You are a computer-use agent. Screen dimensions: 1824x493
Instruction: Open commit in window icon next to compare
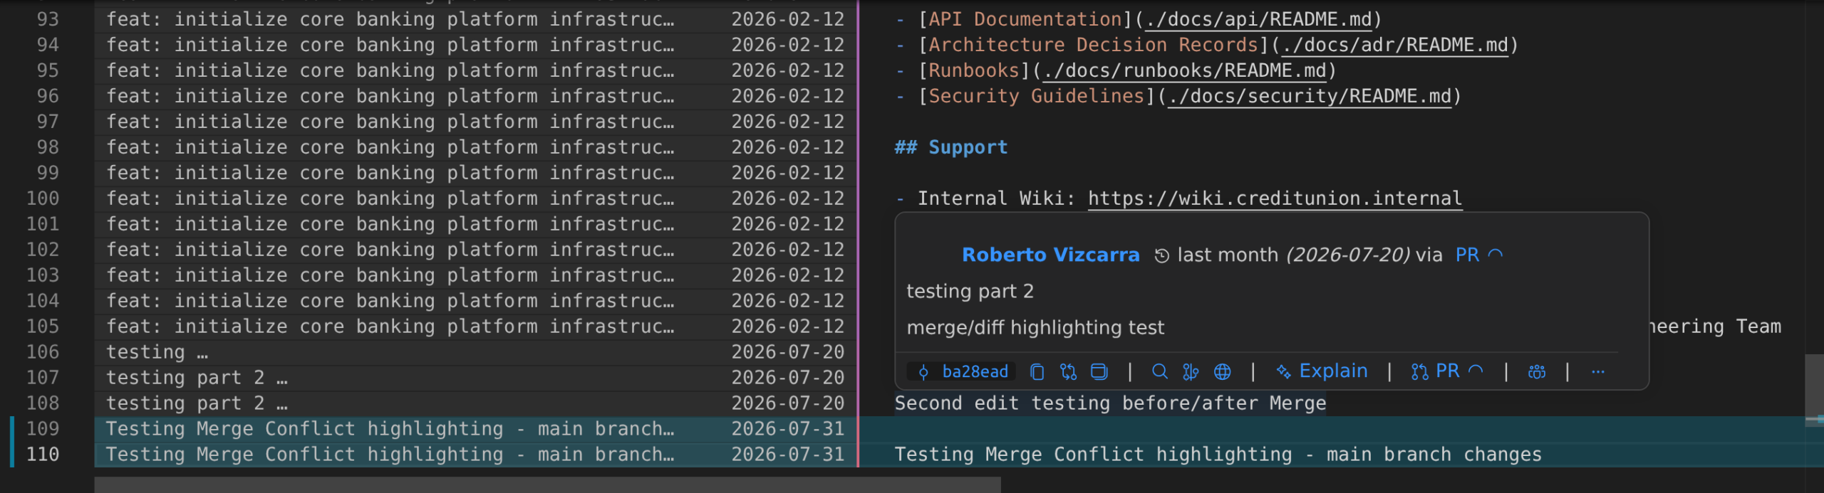1099,371
